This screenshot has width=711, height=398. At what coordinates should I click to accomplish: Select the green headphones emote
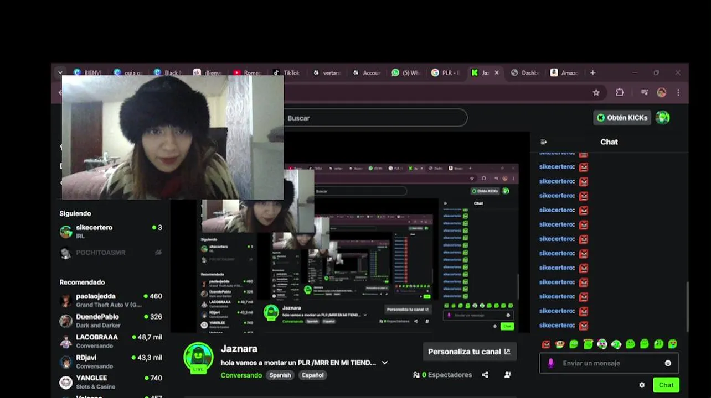(x=616, y=344)
